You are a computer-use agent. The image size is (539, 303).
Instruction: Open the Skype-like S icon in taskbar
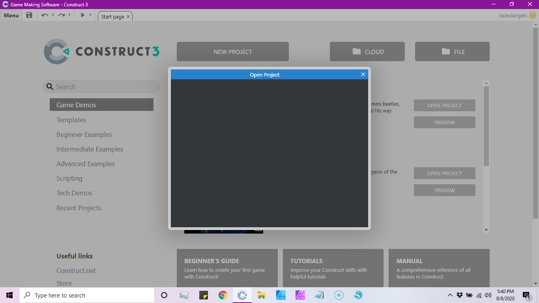click(358, 295)
